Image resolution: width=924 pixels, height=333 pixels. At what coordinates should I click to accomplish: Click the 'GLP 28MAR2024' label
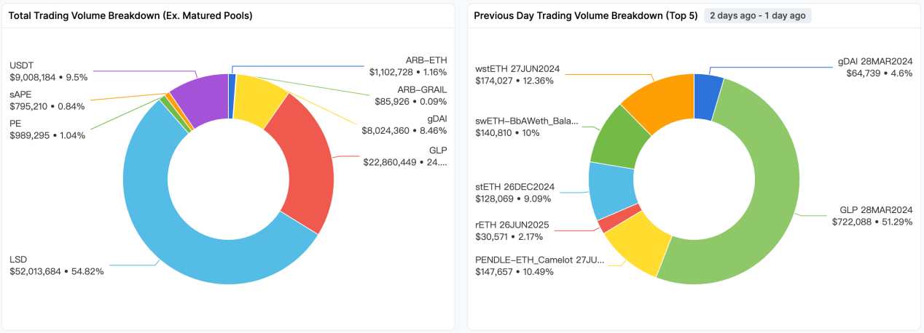pos(877,210)
